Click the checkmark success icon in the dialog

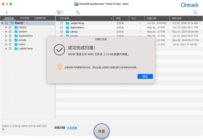pos(59,50)
